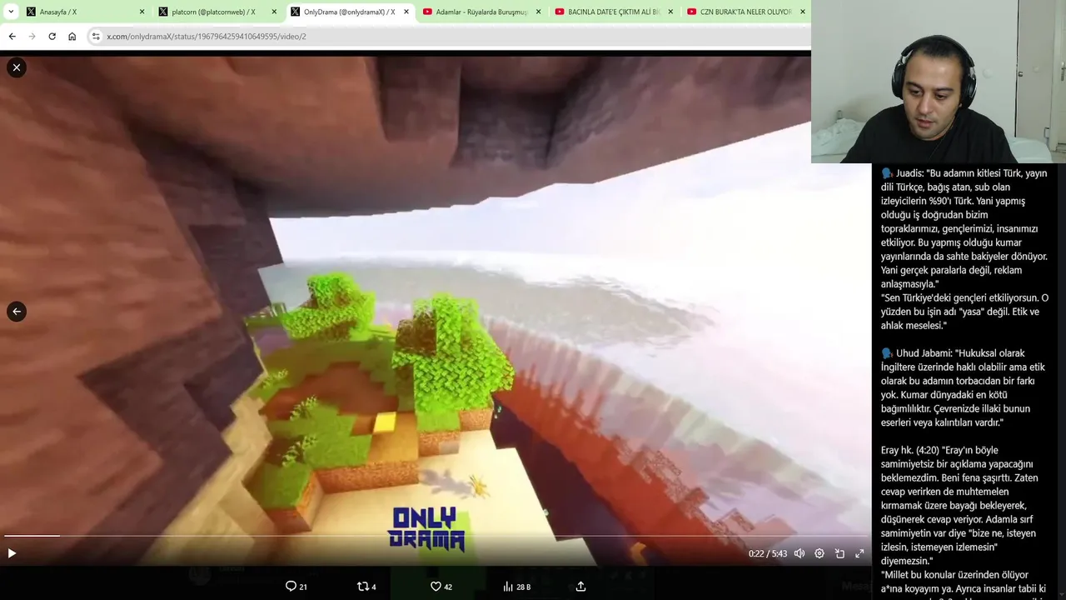
Task: Reload the current page
Action: pyautogui.click(x=52, y=37)
